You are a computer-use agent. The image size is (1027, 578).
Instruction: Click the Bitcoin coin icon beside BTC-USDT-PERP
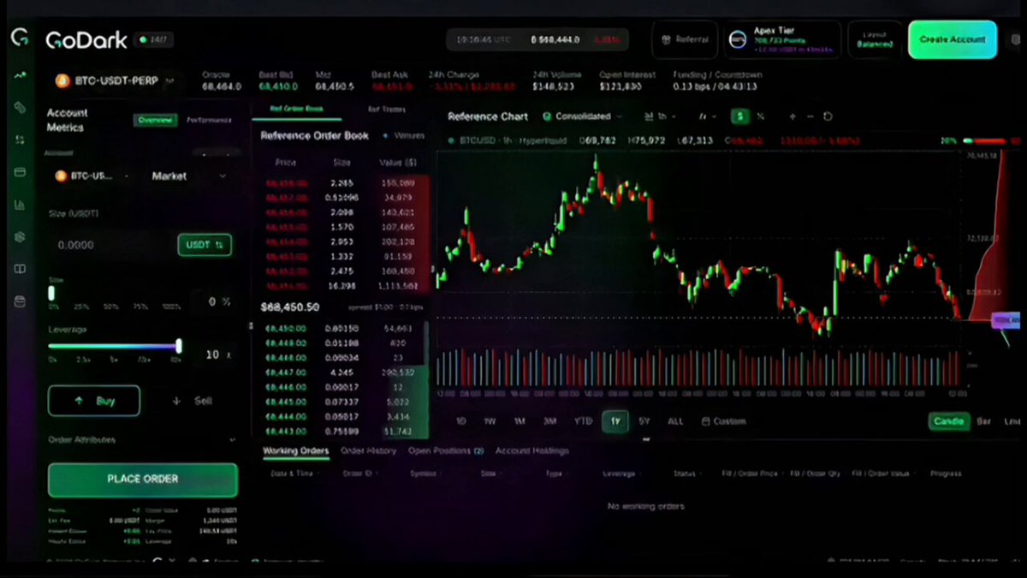pos(62,80)
